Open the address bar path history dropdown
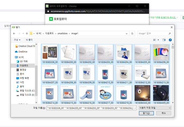Screen dimensions: 184x127 click(127, 33)
